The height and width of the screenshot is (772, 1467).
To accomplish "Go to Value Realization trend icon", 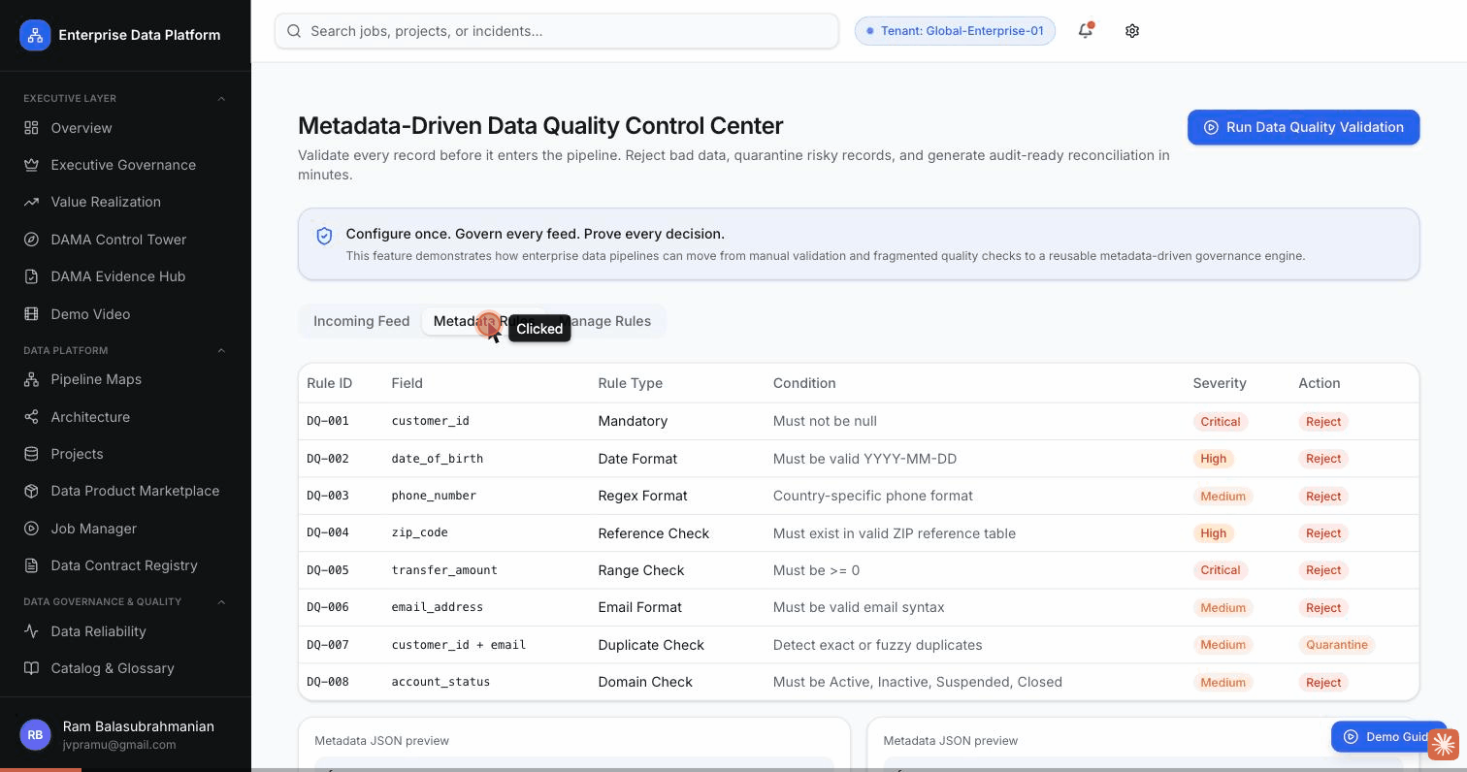I will coord(31,202).
